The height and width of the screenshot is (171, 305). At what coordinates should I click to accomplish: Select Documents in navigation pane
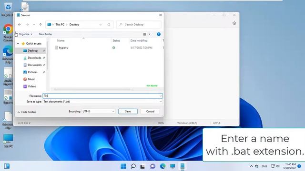pos(35,65)
